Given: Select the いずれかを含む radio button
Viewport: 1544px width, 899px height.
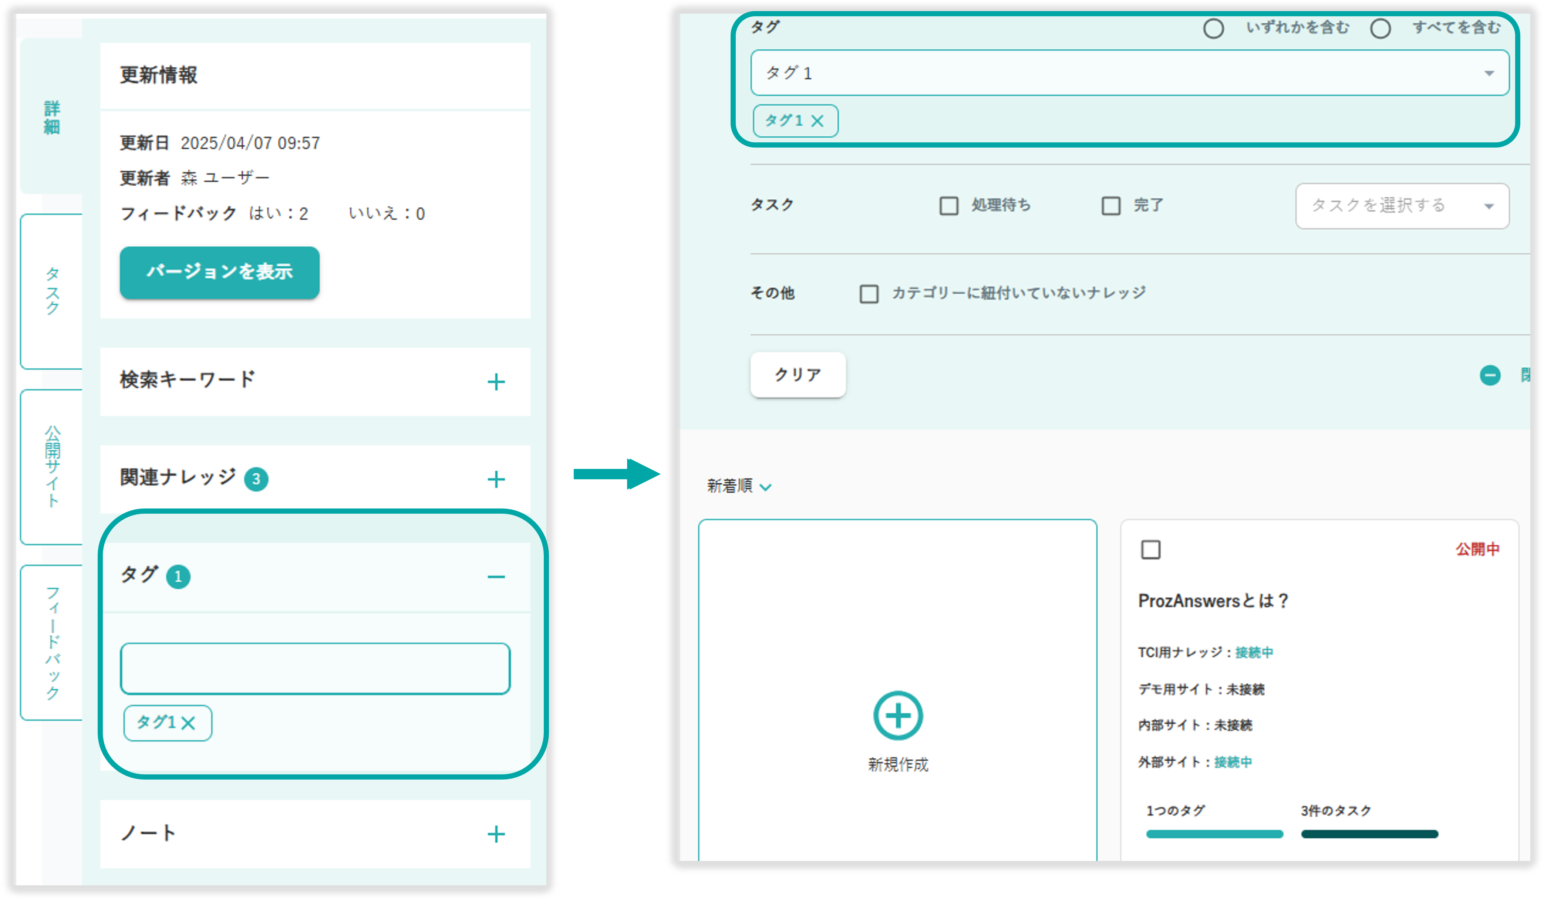Looking at the screenshot, I should (x=1213, y=28).
